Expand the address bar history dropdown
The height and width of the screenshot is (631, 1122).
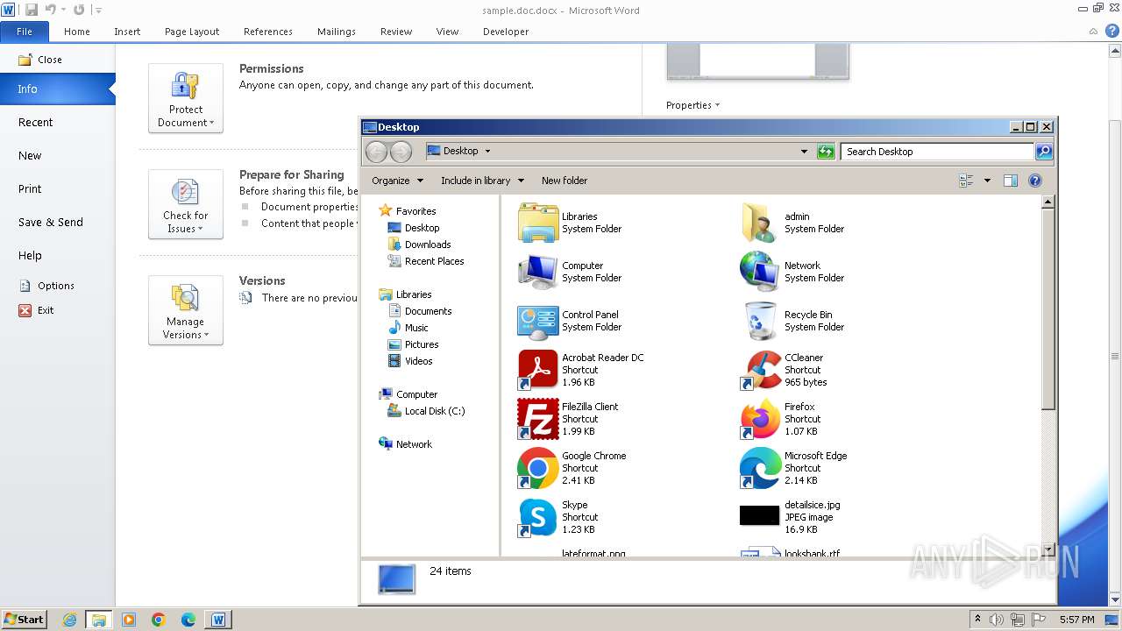(x=804, y=152)
